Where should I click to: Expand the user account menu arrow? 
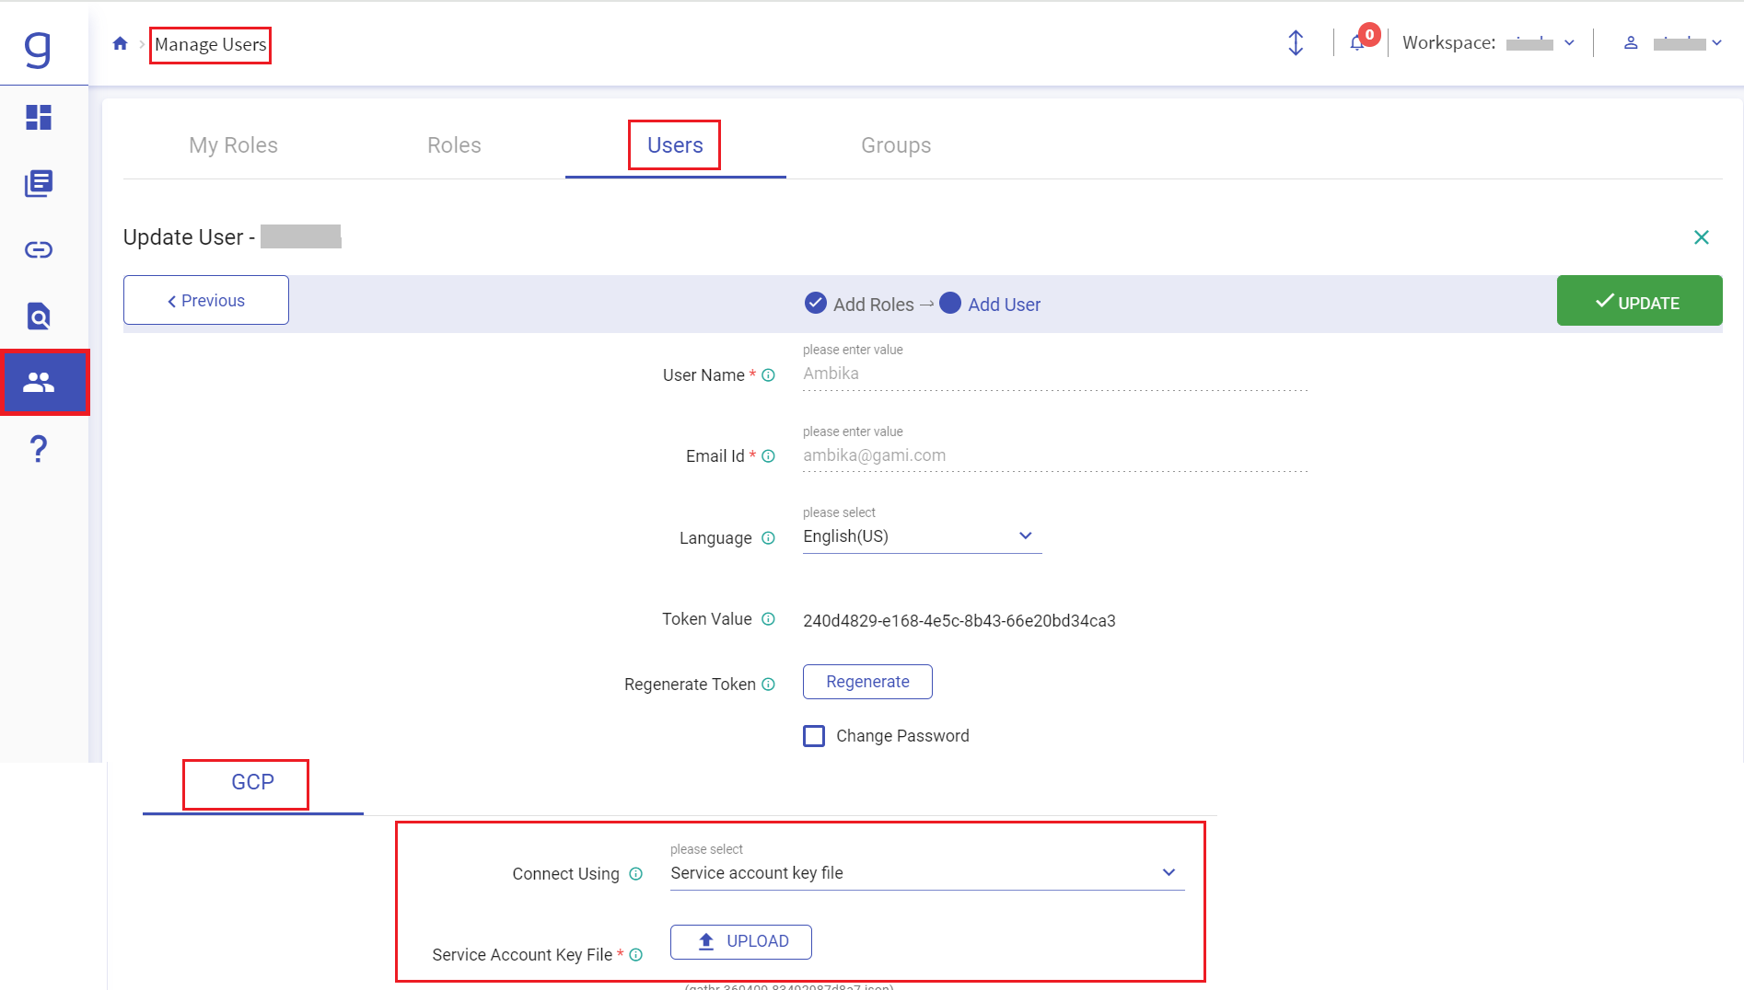pyautogui.click(x=1717, y=43)
